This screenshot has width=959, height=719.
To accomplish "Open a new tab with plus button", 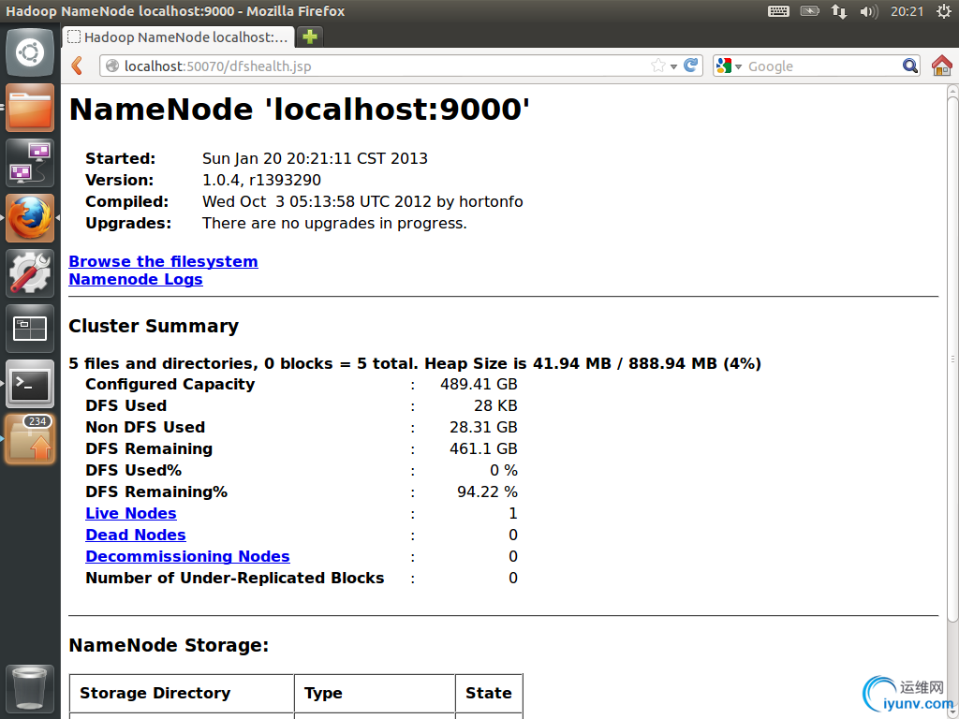I will pos(310,37).
